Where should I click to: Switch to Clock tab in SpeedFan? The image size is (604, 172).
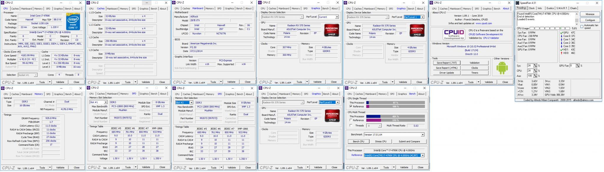[x=532, y=8]
